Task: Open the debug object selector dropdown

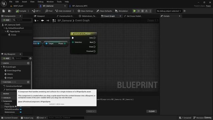Action: tap(169, 11)
